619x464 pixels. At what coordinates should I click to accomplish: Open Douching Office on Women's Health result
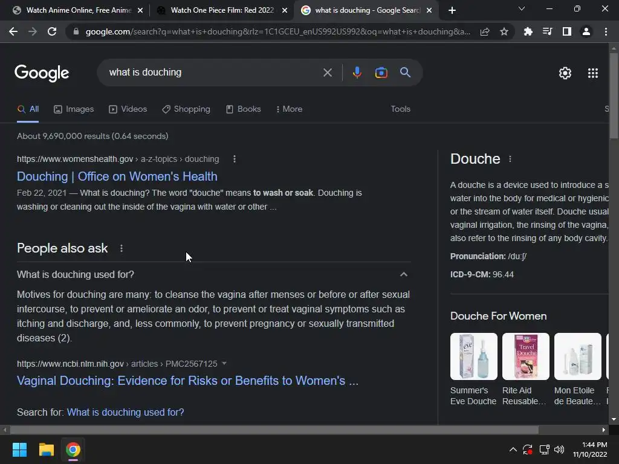tap(117, 176)
